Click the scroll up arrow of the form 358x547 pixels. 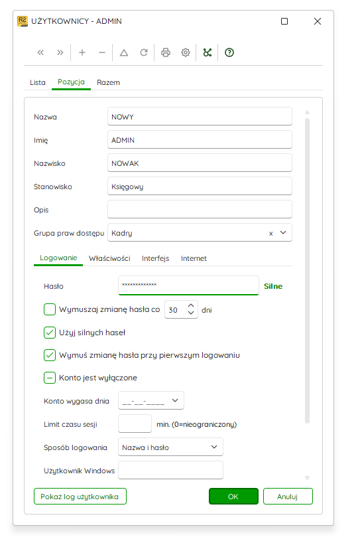point(307,112)
